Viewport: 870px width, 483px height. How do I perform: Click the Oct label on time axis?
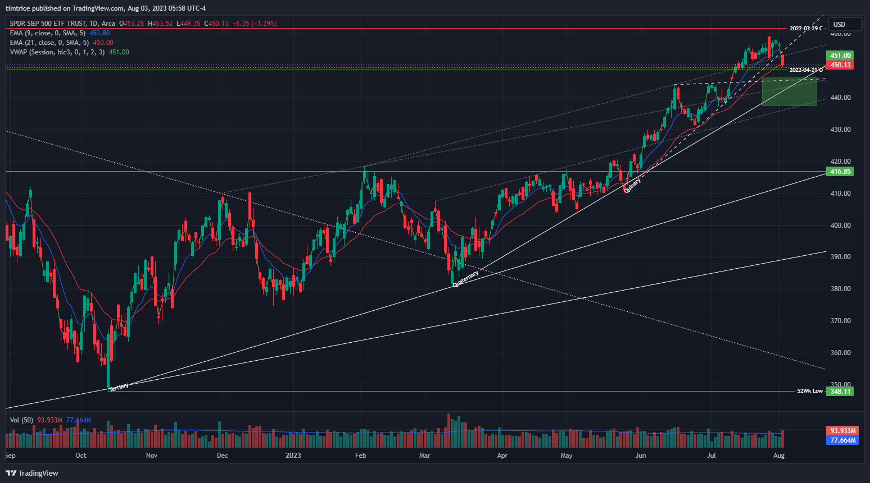click(81, 456)
